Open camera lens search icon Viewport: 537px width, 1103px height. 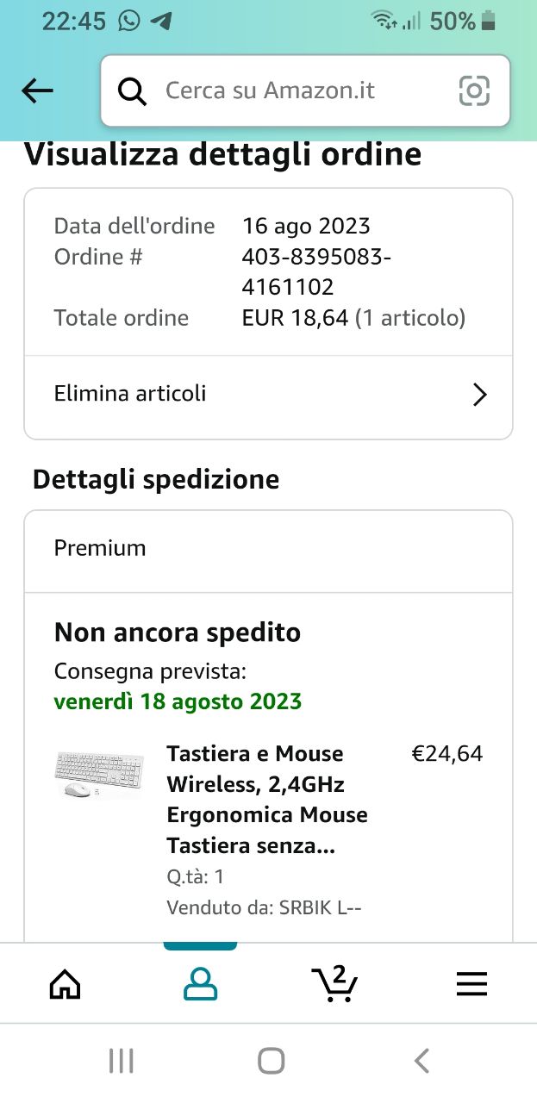(x=474, y=90)
